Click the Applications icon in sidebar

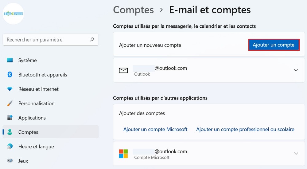(10, 118)
